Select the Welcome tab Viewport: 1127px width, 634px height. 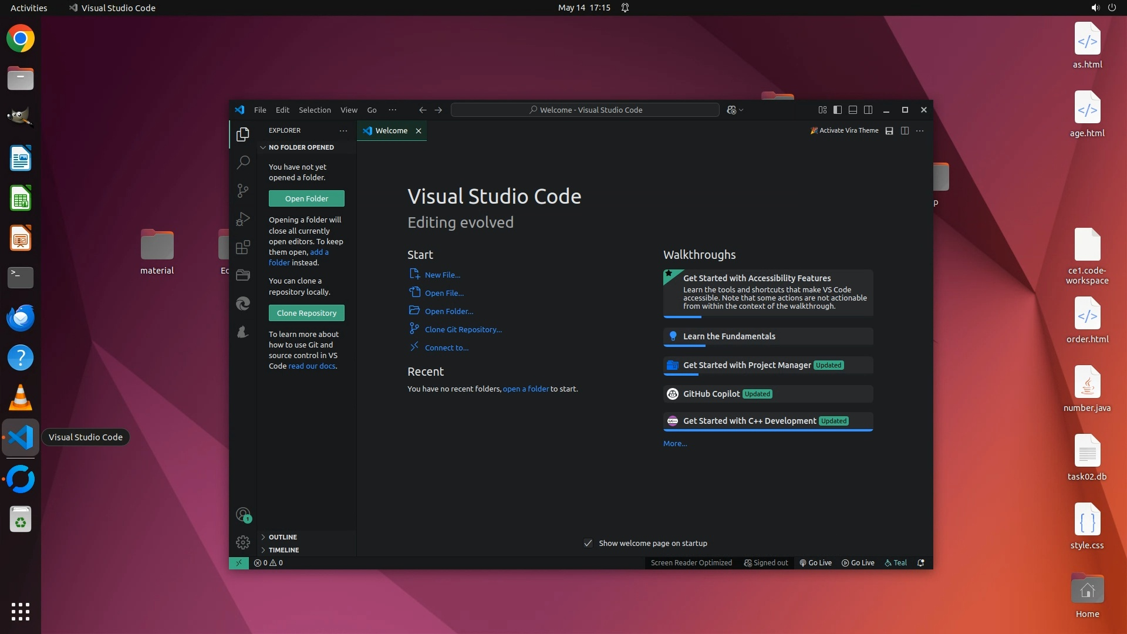coord(391,130)
